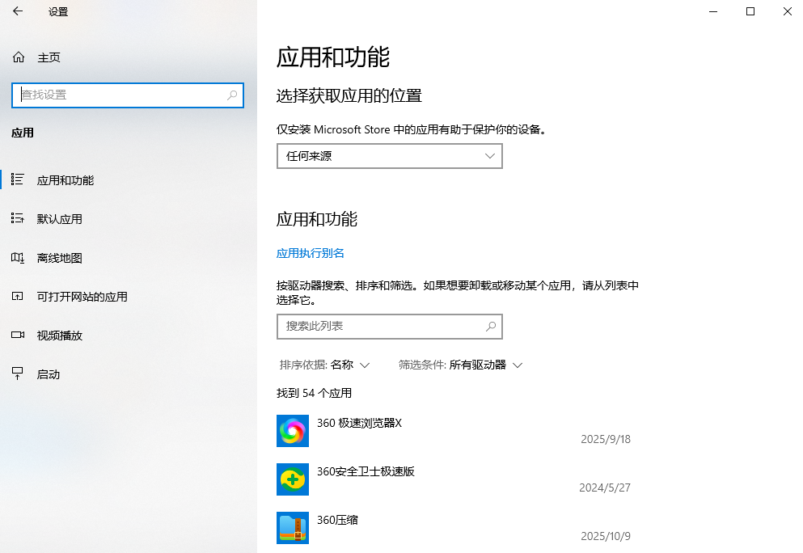
Task: Open the 任何来源 dropdown
Action: (x=389, y=155)
